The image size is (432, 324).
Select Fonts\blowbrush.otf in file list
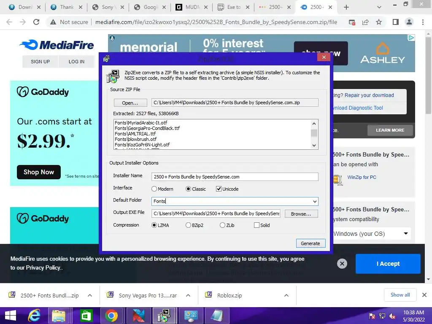[135, 139]
